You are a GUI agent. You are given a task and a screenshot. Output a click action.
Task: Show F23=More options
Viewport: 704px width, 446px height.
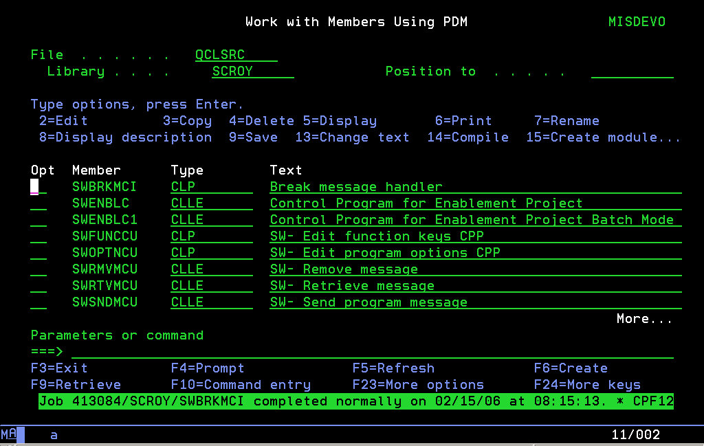tap(417, 385)
